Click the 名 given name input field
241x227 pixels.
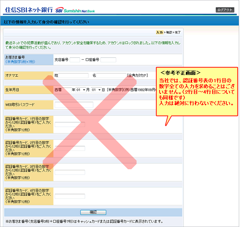pos(111,75)
